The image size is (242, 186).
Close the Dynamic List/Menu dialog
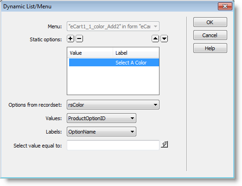click(225, 6)
